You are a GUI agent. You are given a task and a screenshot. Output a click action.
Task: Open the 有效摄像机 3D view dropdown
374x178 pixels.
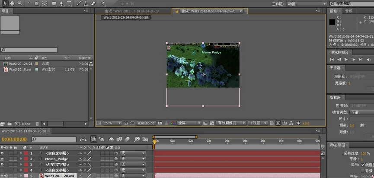(x=231, y=123)
